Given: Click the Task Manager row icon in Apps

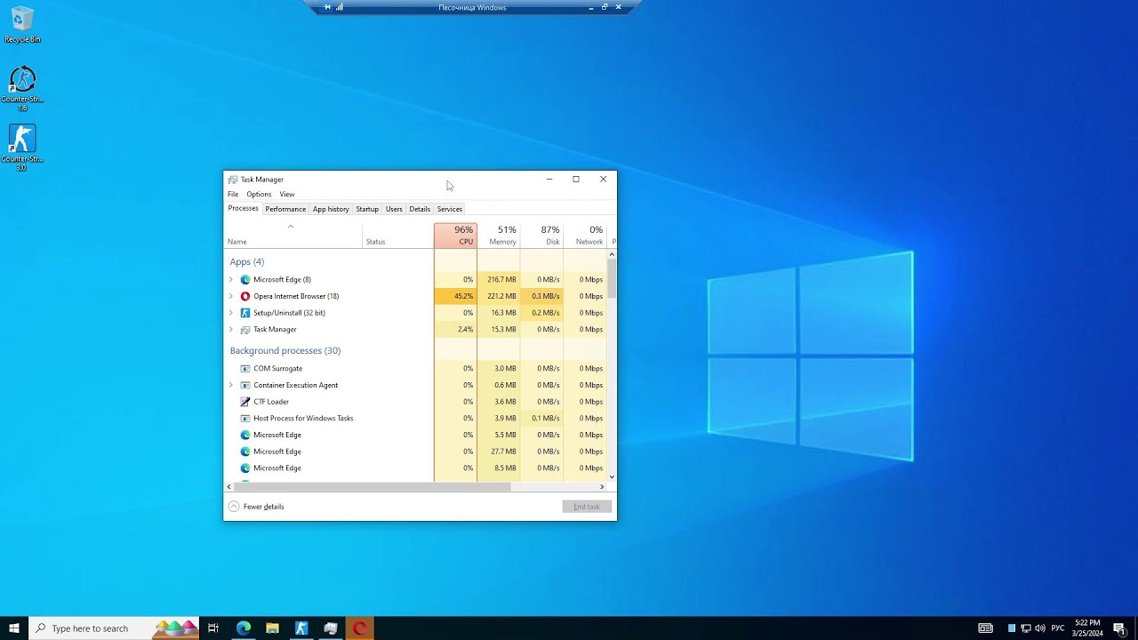Looking at the screenshot, I should pos(245,329).
